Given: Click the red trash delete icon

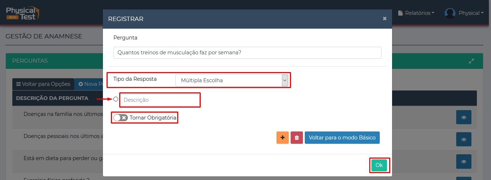Looking at the screenshot, I should pos(297,138).
